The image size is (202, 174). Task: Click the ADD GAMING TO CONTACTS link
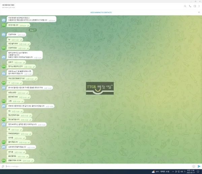pyautogui.click(x=101, y=12)
